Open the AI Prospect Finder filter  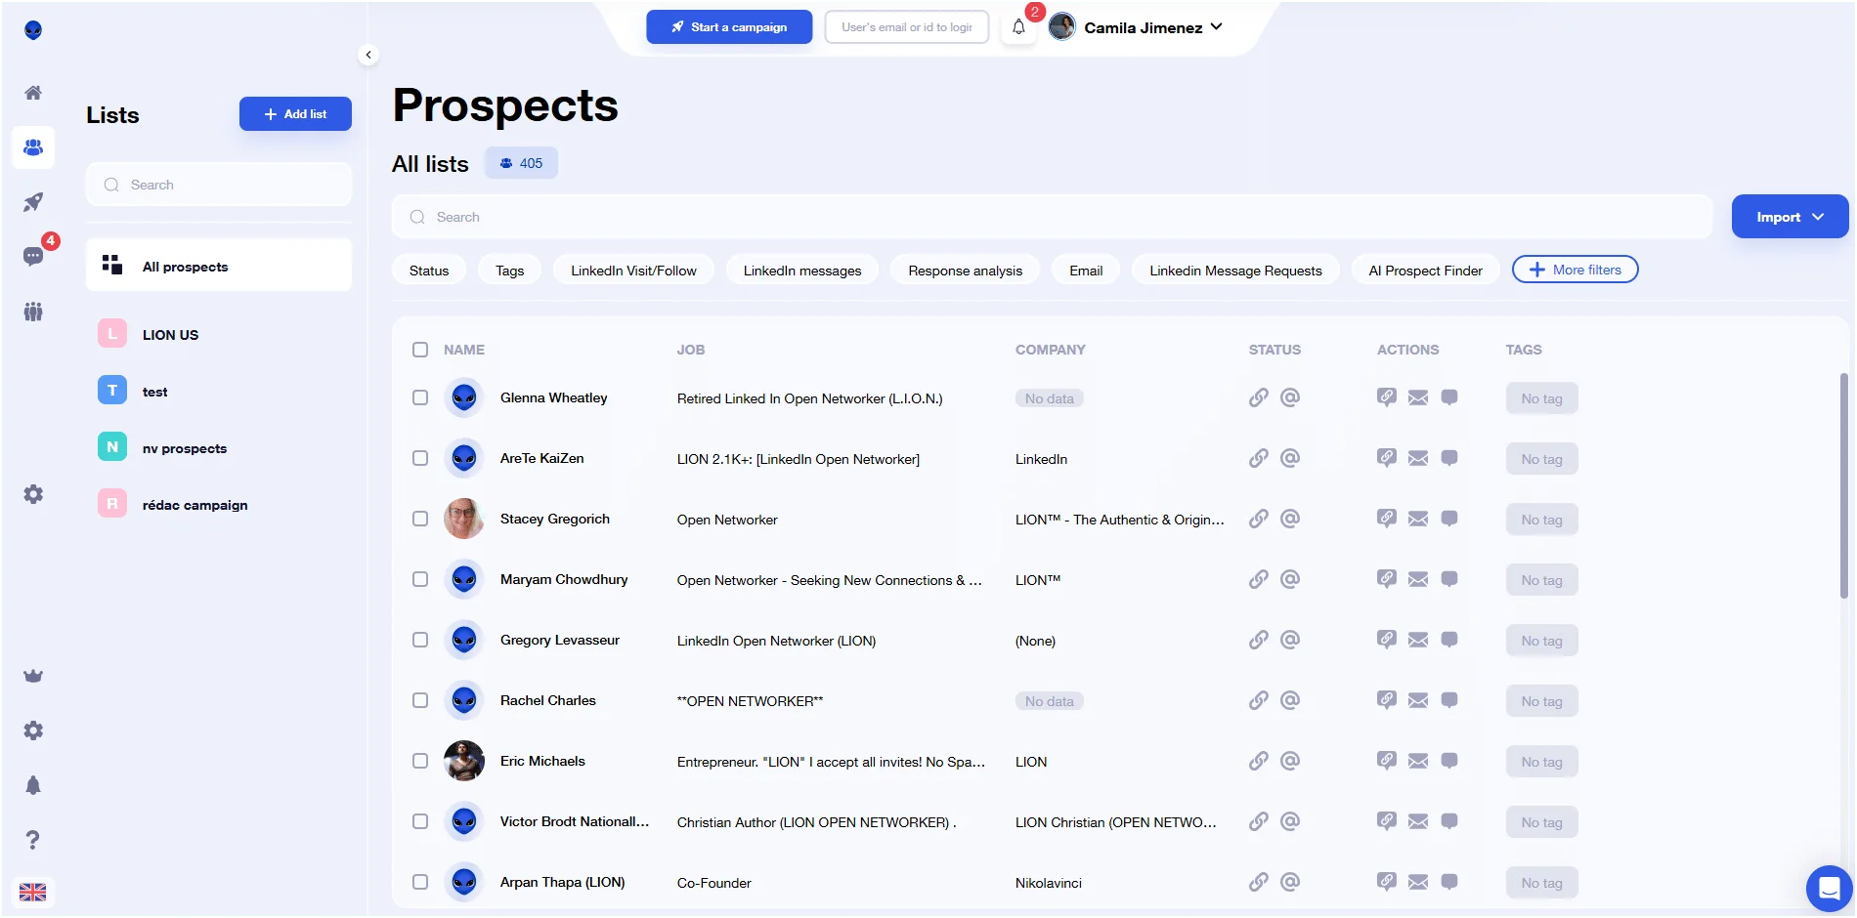point(1425,271)
